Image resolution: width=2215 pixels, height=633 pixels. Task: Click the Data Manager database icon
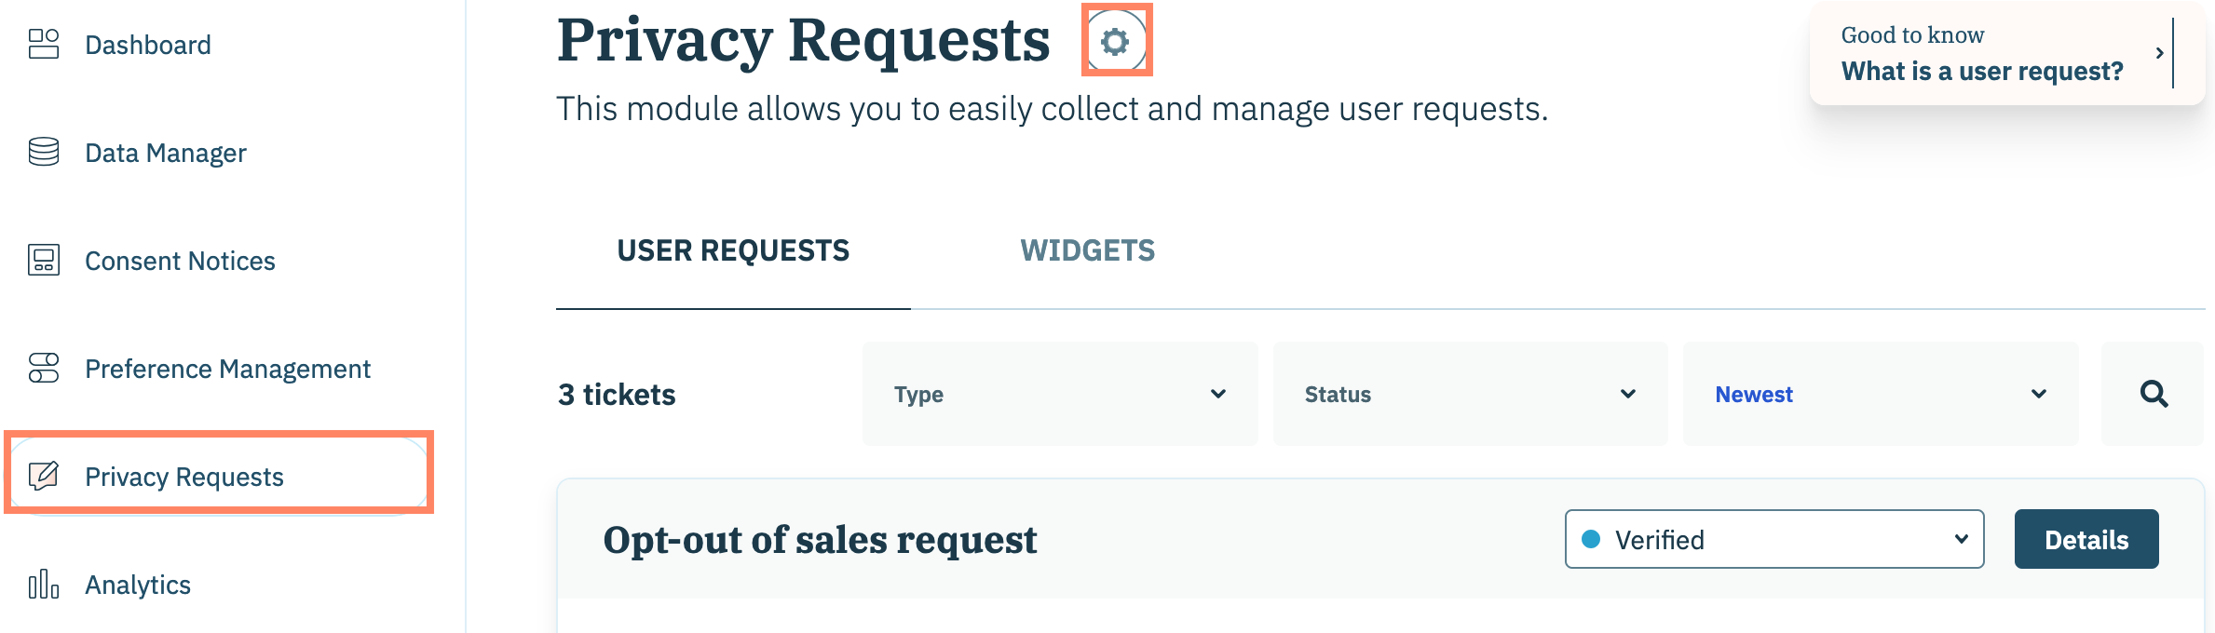click(44, 152)
